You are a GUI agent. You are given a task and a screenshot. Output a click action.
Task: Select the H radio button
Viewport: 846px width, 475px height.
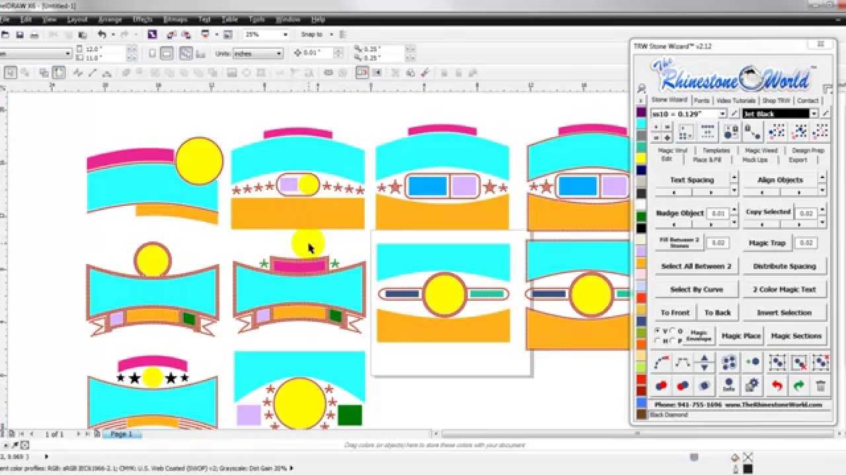658,340
